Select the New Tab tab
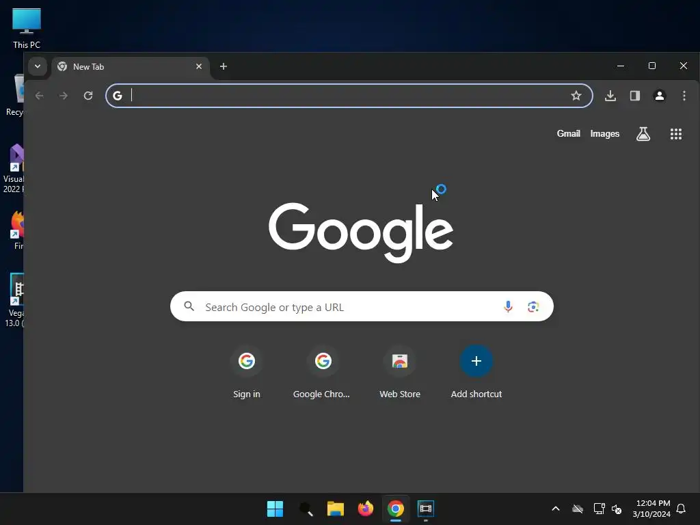 pyautogui.click(x=129, y=66)
